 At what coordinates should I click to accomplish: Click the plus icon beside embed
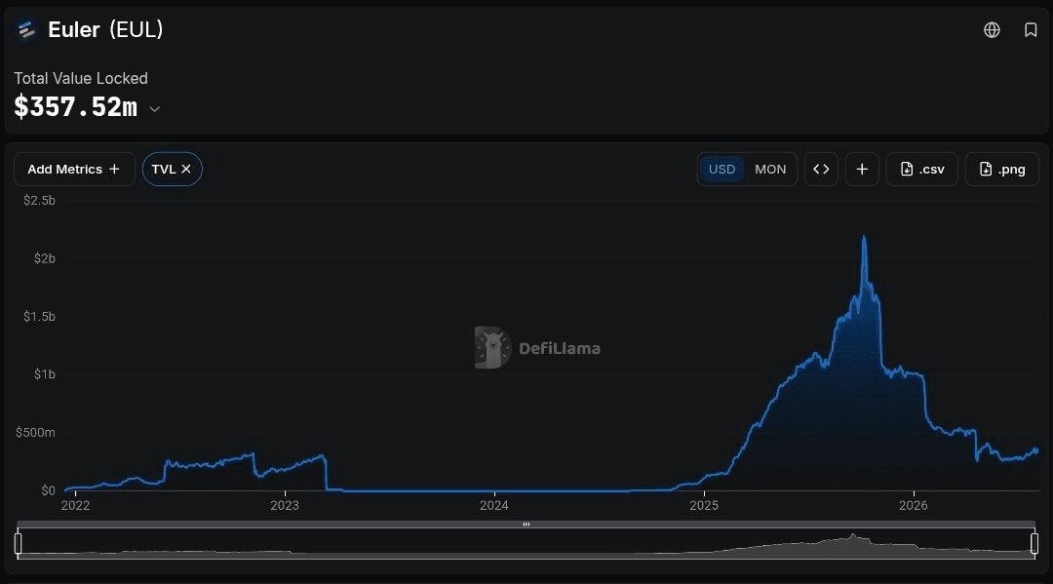coord(862,170)
